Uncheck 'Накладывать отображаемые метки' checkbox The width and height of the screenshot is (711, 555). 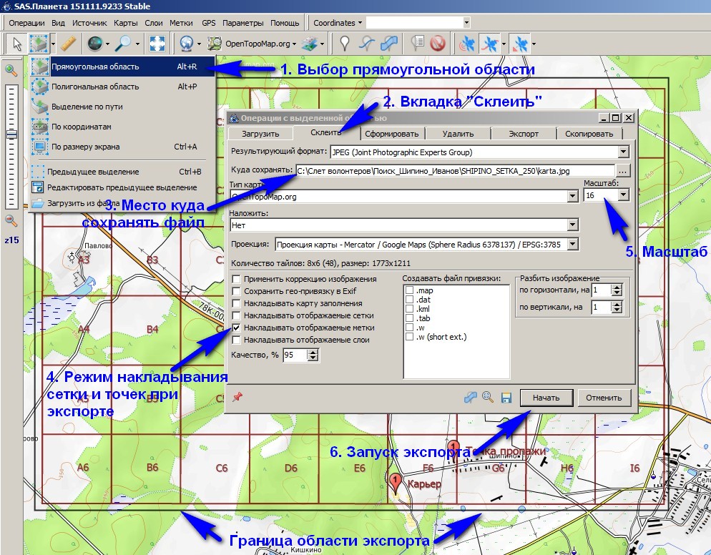point(237,328)
